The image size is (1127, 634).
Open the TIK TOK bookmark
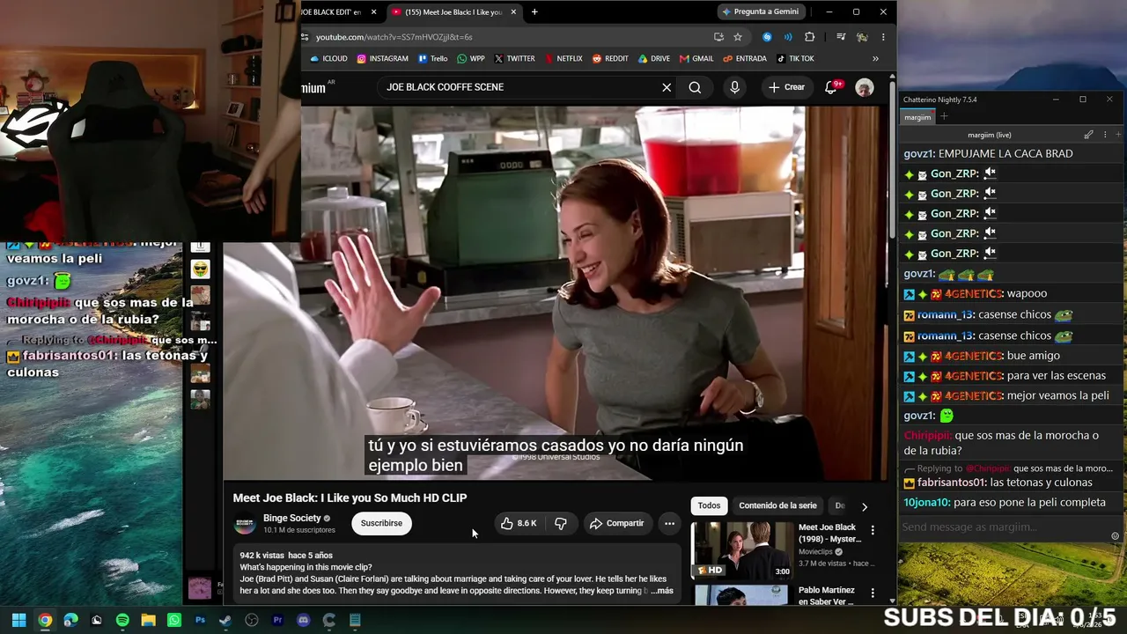point(795,59)
